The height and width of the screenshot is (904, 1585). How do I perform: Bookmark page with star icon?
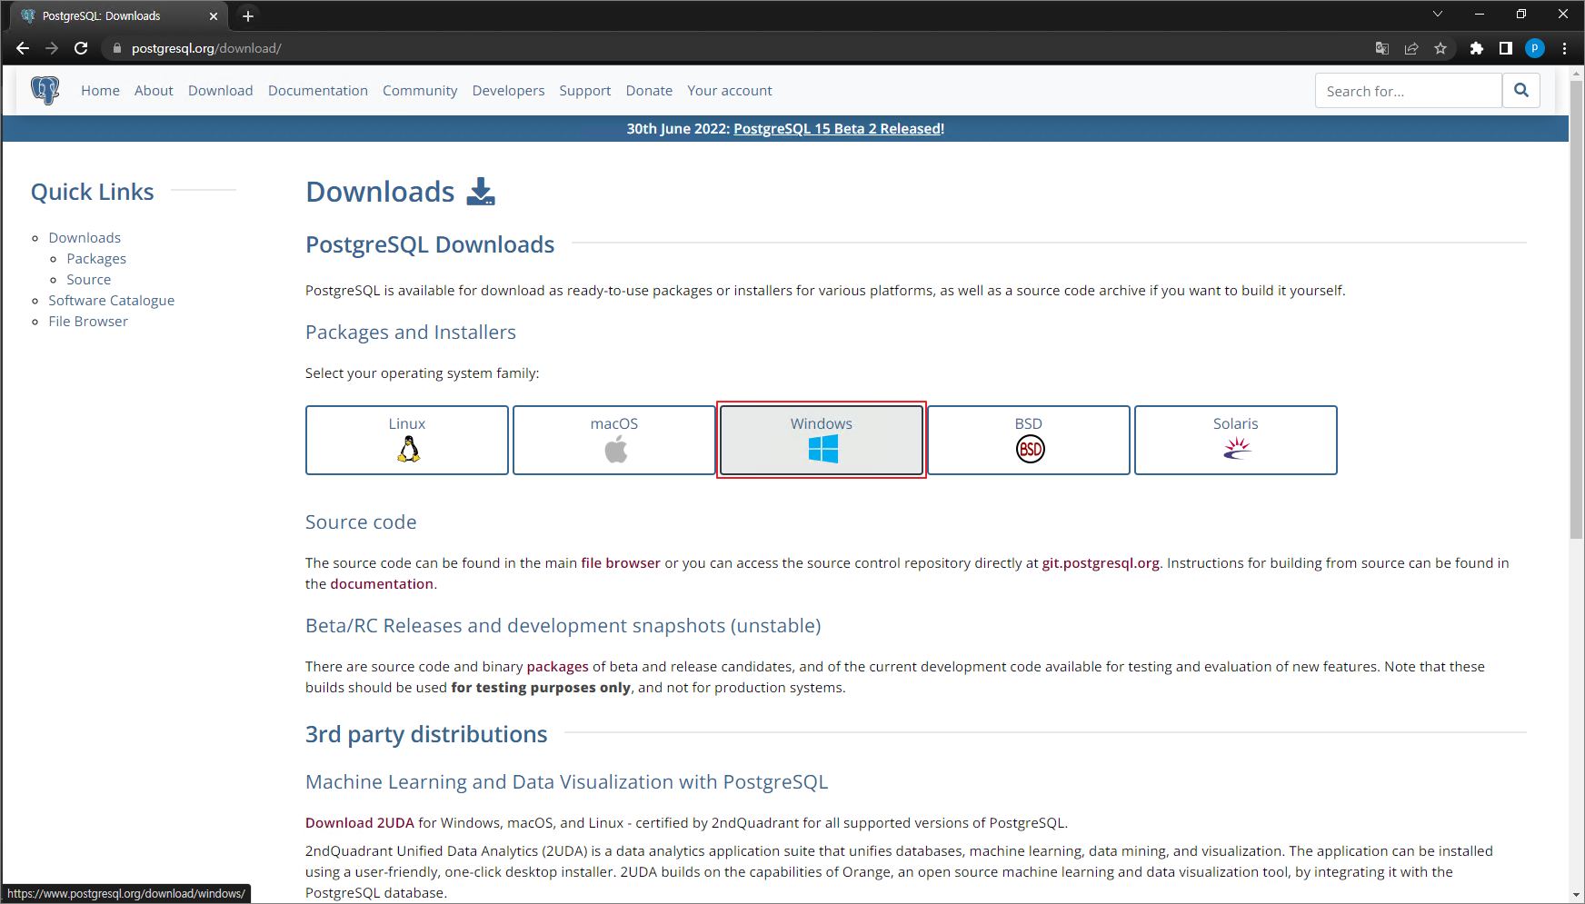1440,48
